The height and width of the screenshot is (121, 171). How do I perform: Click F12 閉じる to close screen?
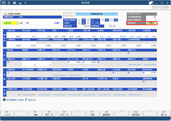[163, 114]
